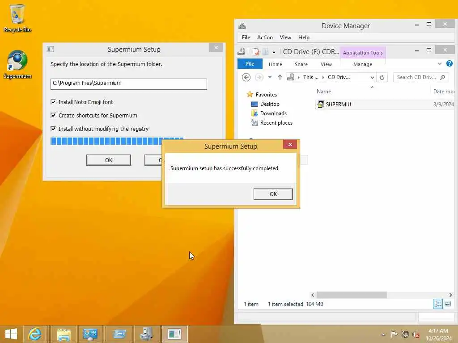Screen dimensions: 458x343
Task: Go up one folder level in Explorer
Action: click(280, 77)
